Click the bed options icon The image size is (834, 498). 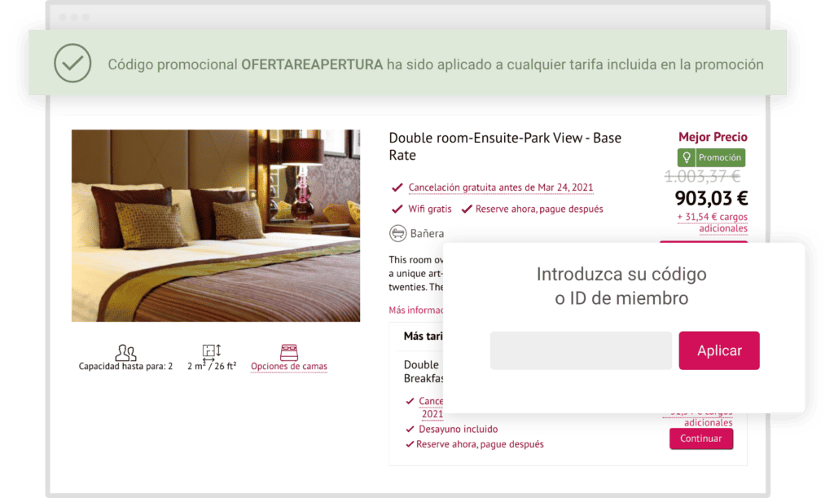[x=289, y=352]
